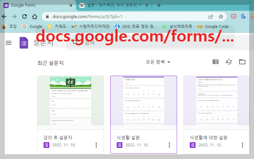Click the Google Translate extension icon
Screen dimensions: 254x159
click(x=244, y=16)
